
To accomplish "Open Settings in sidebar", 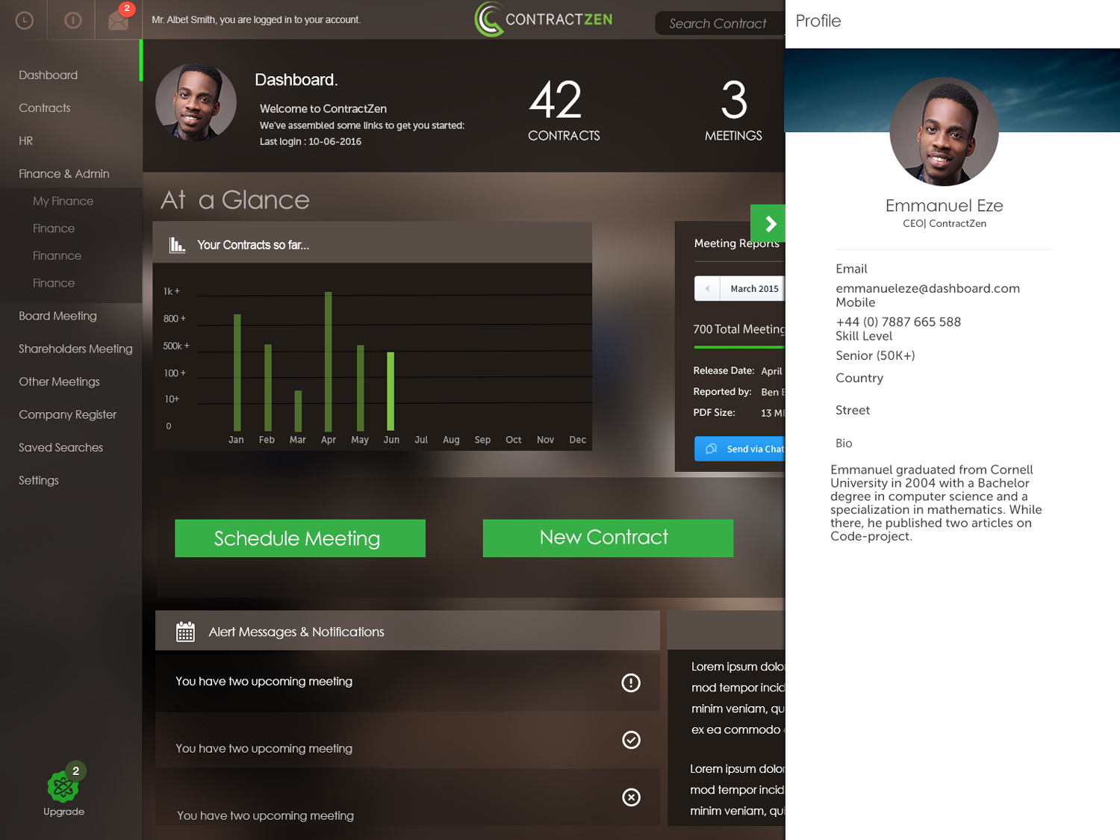I will tap(39, 480).
